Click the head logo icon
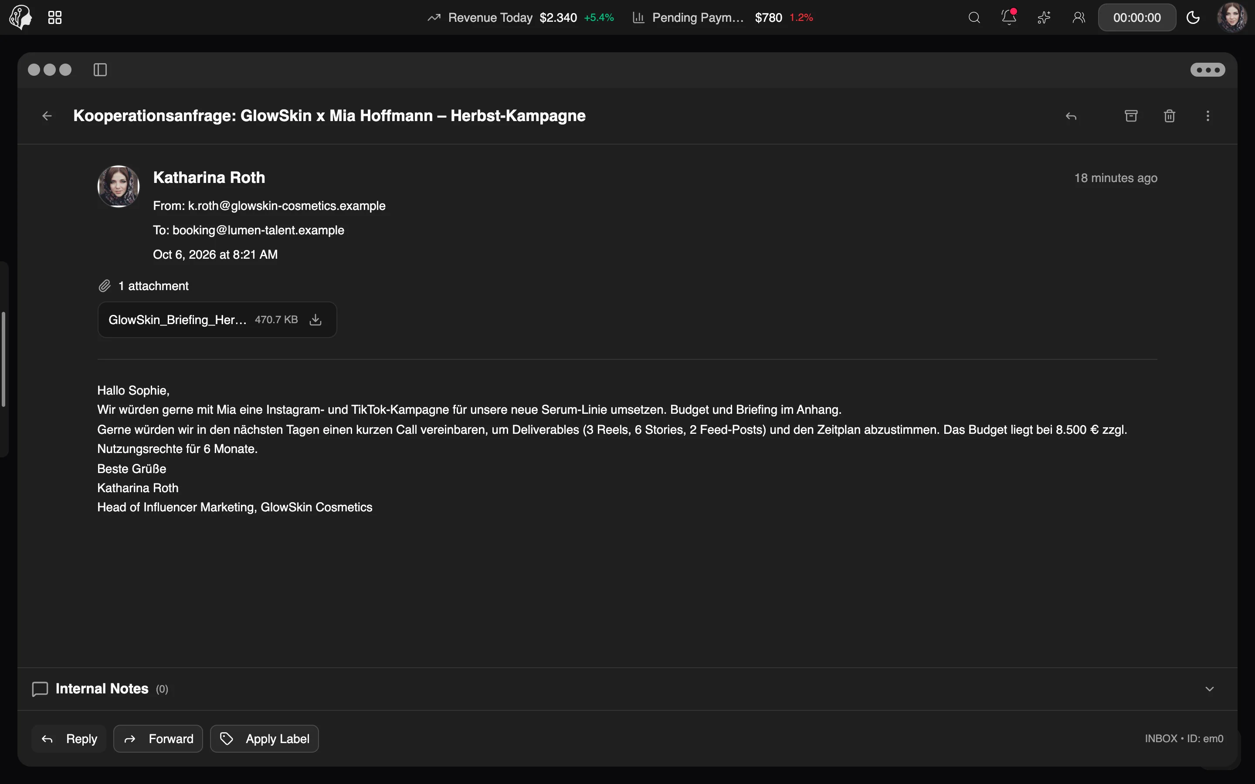The height and width of the screenshot is (784, 1255). coord(20,17)
